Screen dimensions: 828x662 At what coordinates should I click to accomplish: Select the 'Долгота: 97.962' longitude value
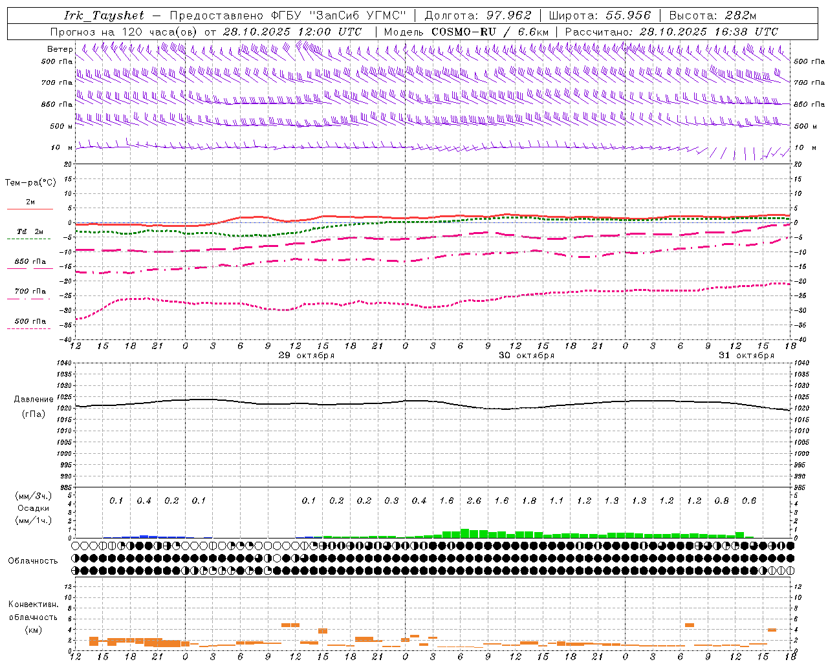coord(477,16)
